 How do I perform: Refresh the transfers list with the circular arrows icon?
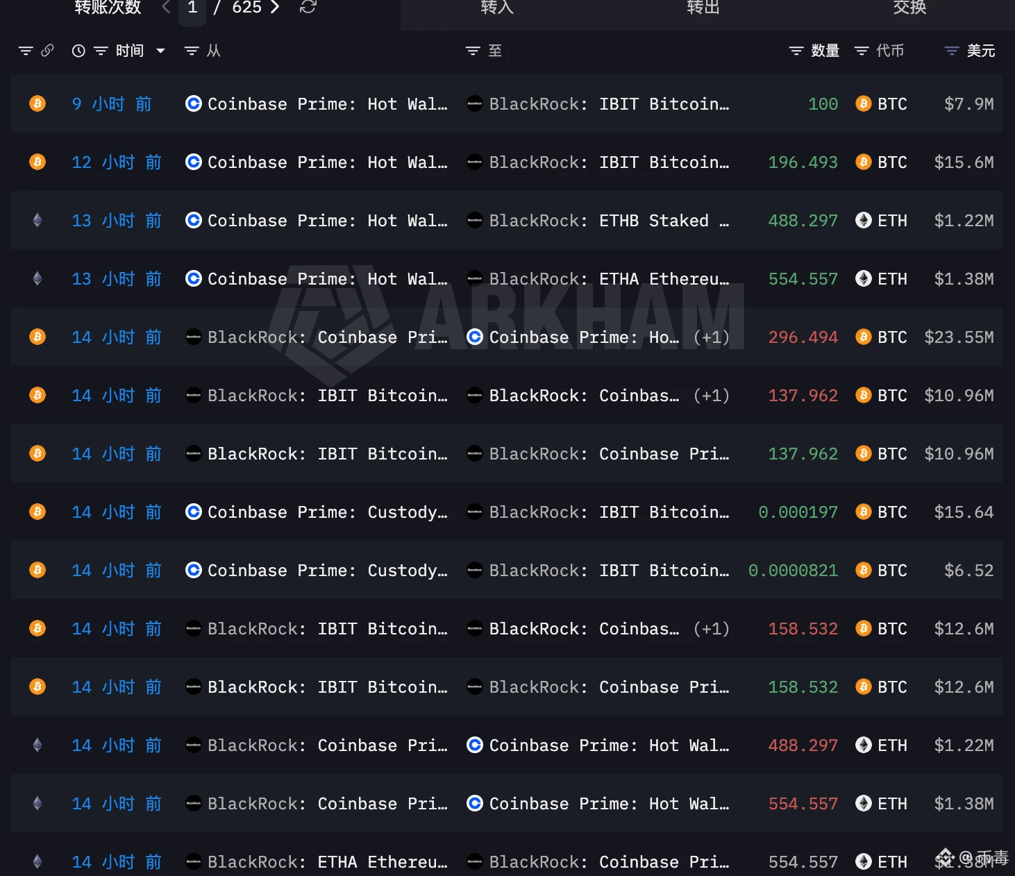pyautogui.click(x=308, y=7)
